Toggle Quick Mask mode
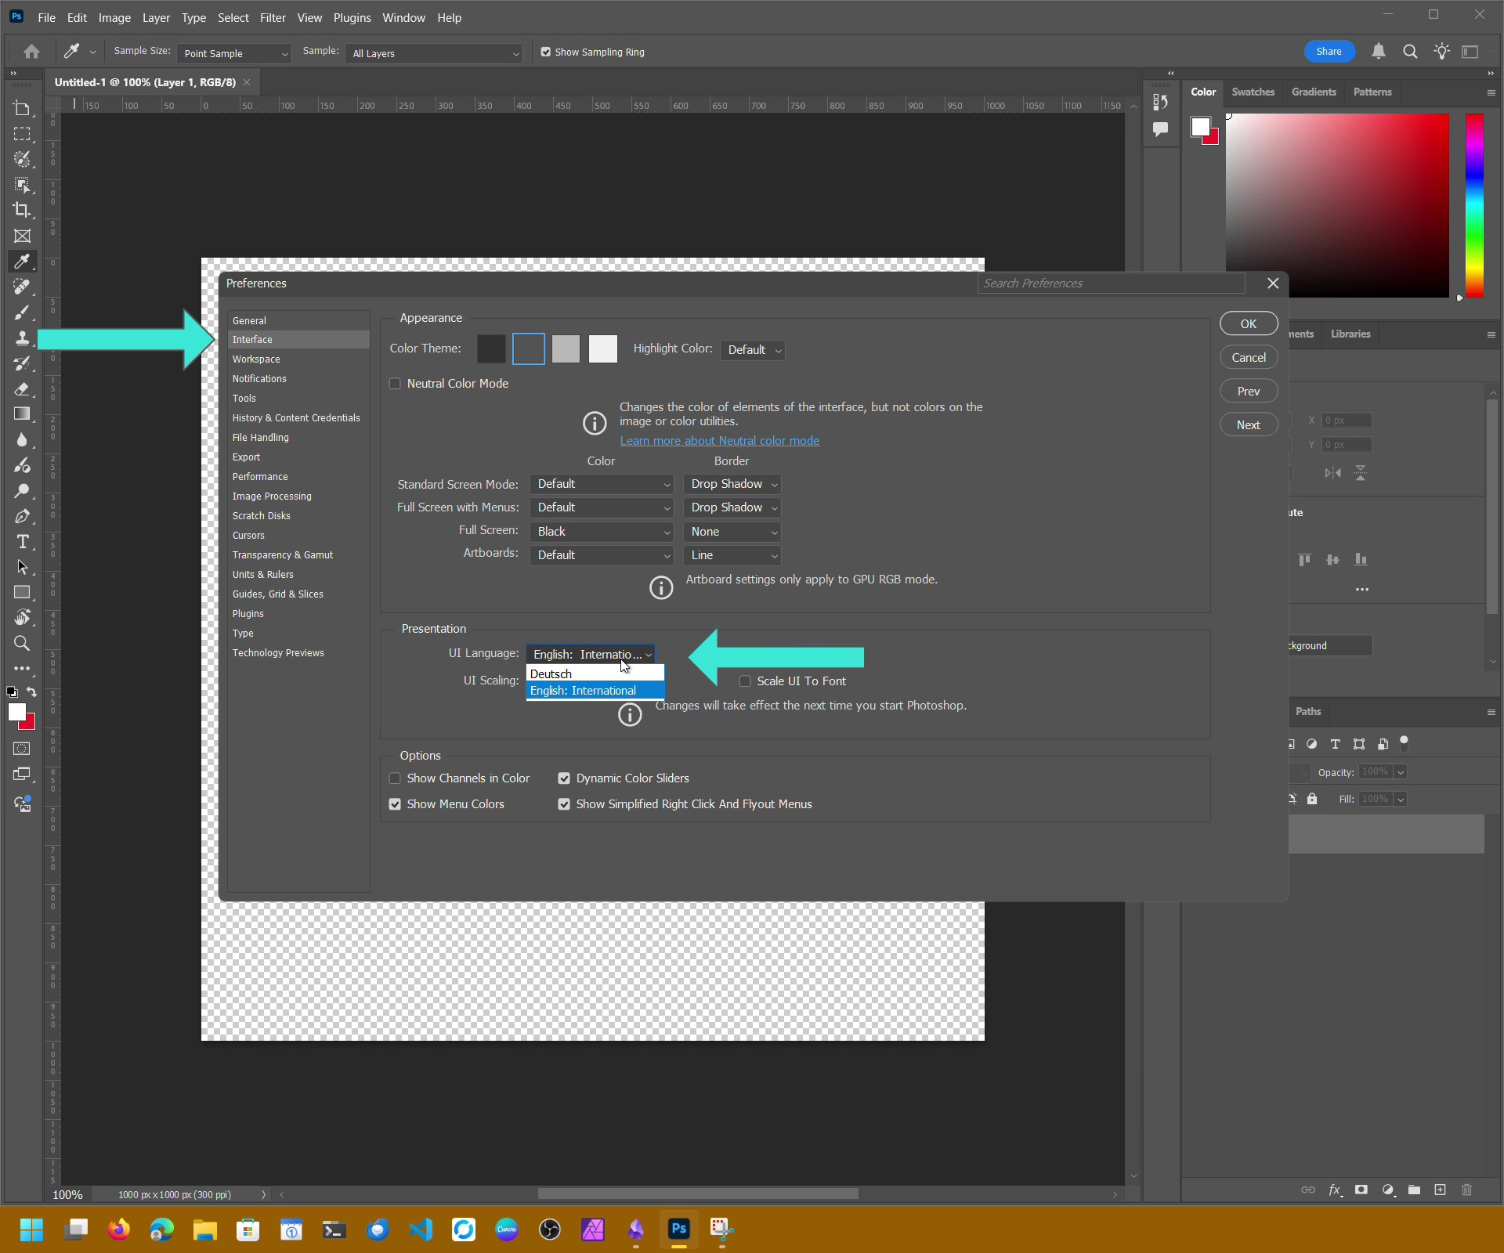Image resolution: width=1504 pixels, height=1253 pixels. tap(22, 749)
